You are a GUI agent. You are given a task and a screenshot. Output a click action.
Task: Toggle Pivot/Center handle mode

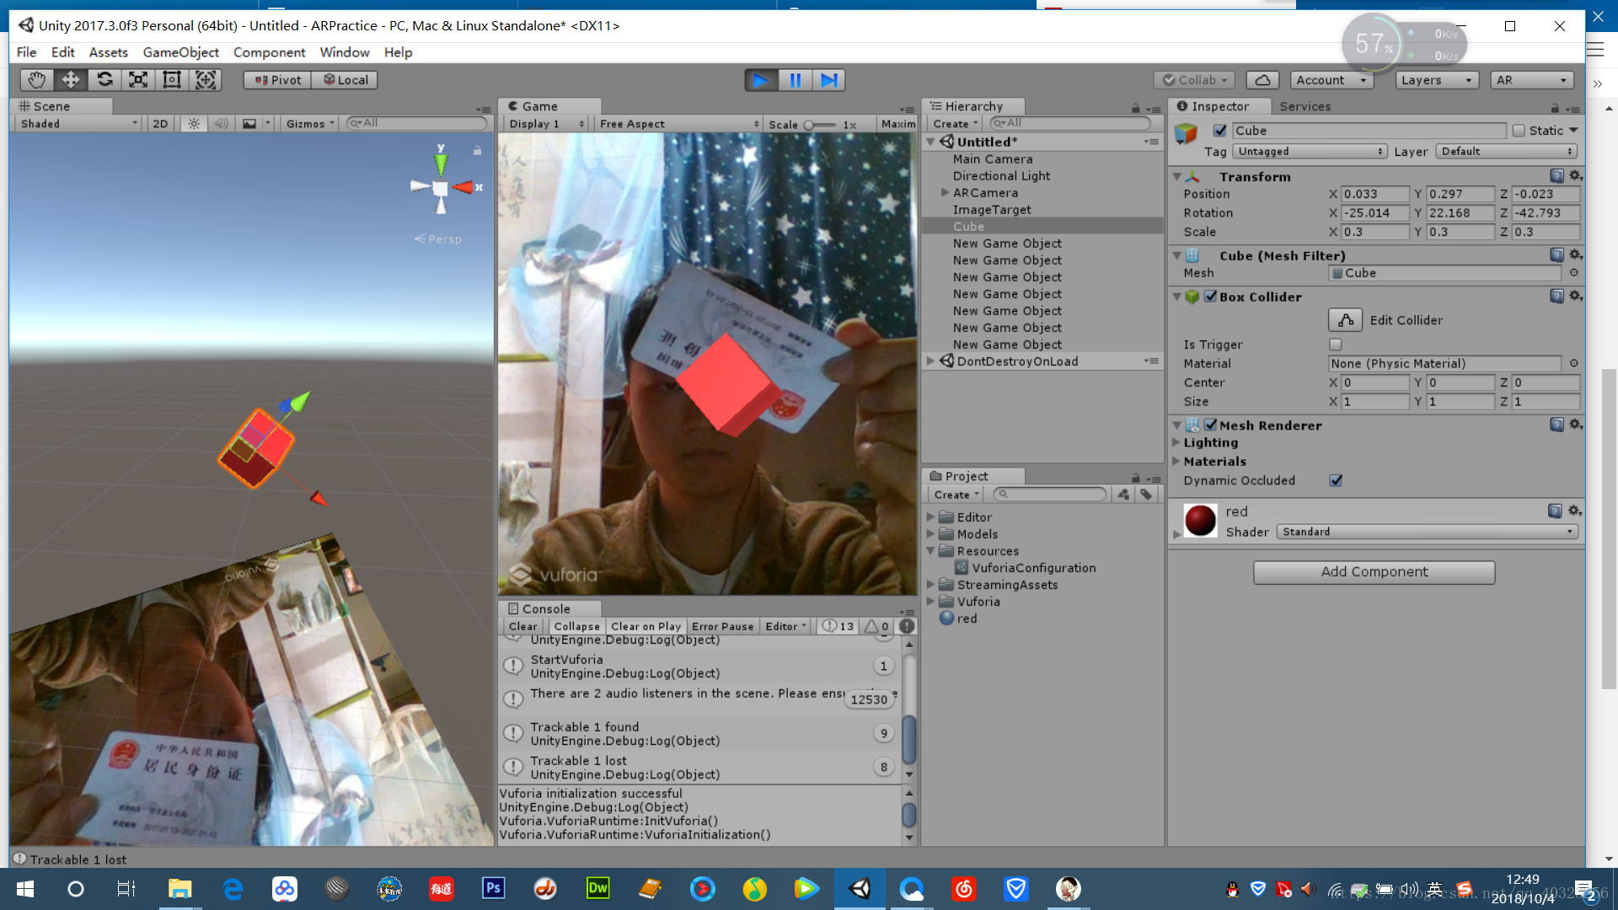[x=277, y=80]
